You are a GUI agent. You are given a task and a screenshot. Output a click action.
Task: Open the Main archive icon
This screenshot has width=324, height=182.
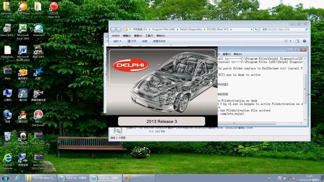click(x=8, y=73)
